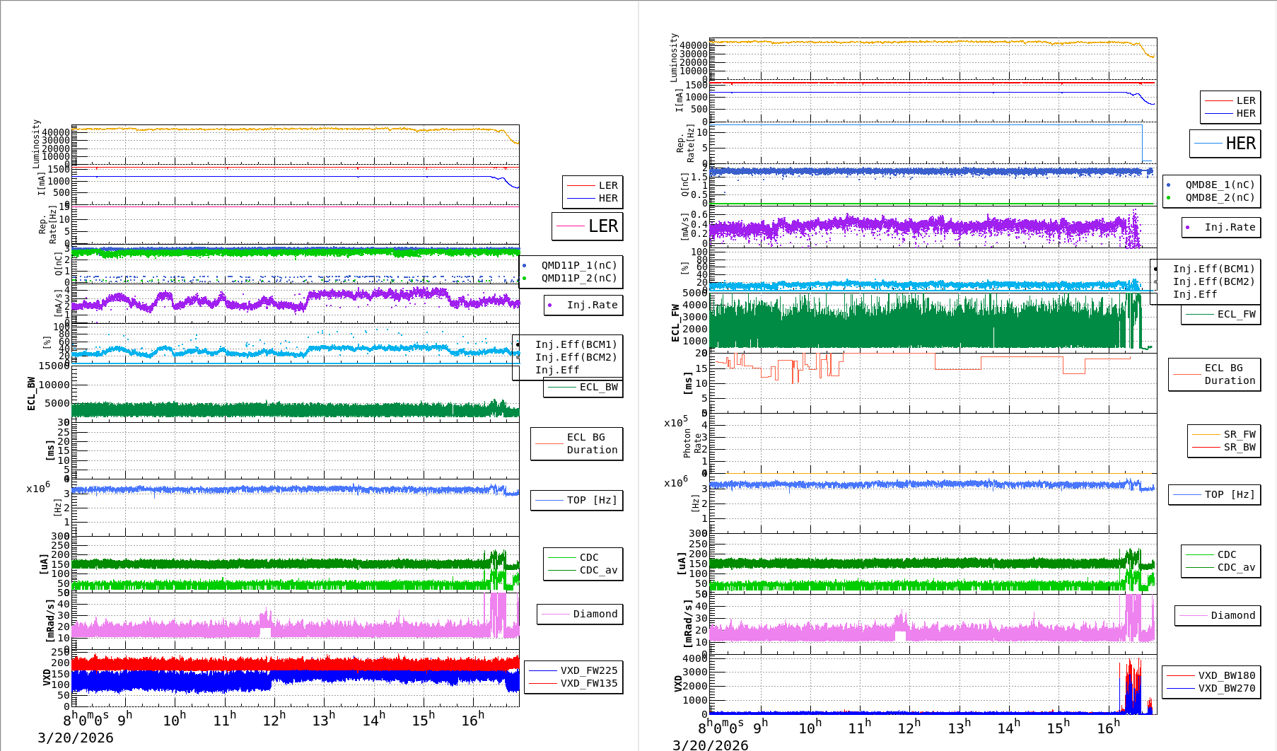The image size is (1277, 751).
Task: Select the SR_BW legend entry
Action: pyautogui.click(x=1239, y=447)
